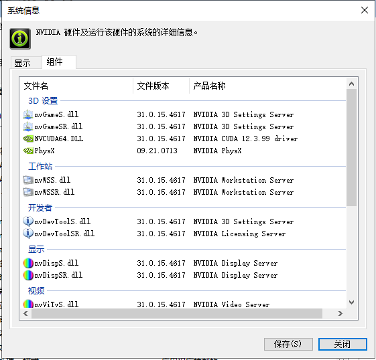This screenshot has width=376, height=360.
Task: Click NVIDIA 3D Settings Server in nvDevToolS.dll row
Action: (x=243, y=221)
